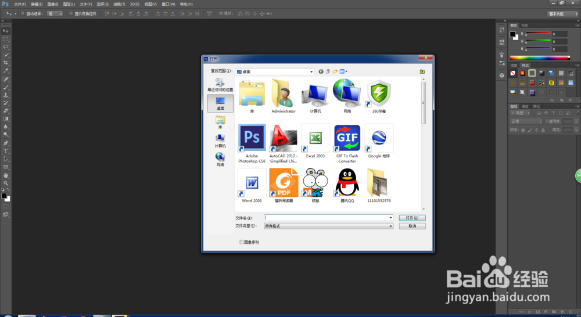Select the Quick Selection tool

point(6,55)
